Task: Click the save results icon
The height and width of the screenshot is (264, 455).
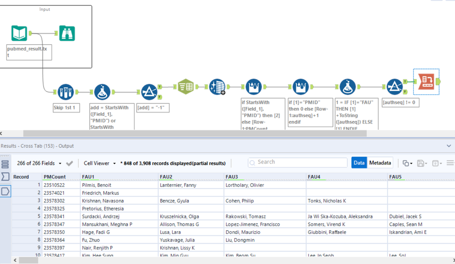Action: [x=420, y=164]
